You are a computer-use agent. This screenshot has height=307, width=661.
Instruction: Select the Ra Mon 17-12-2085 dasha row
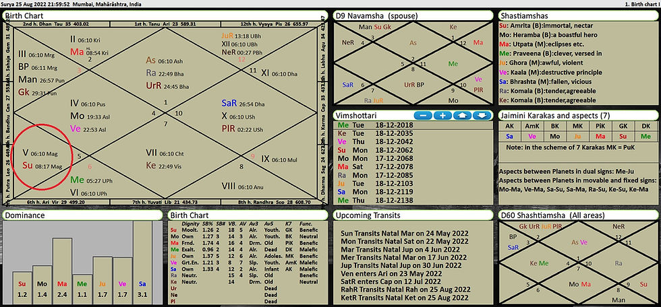[x=413, y=175]
